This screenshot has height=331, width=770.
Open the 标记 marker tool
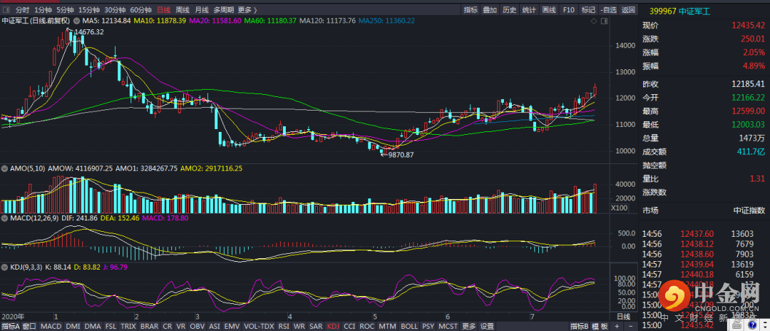(x=588, y=10)
